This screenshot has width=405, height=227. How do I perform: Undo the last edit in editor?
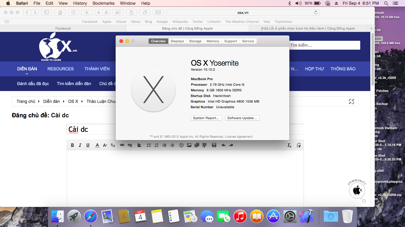[224, 145]
